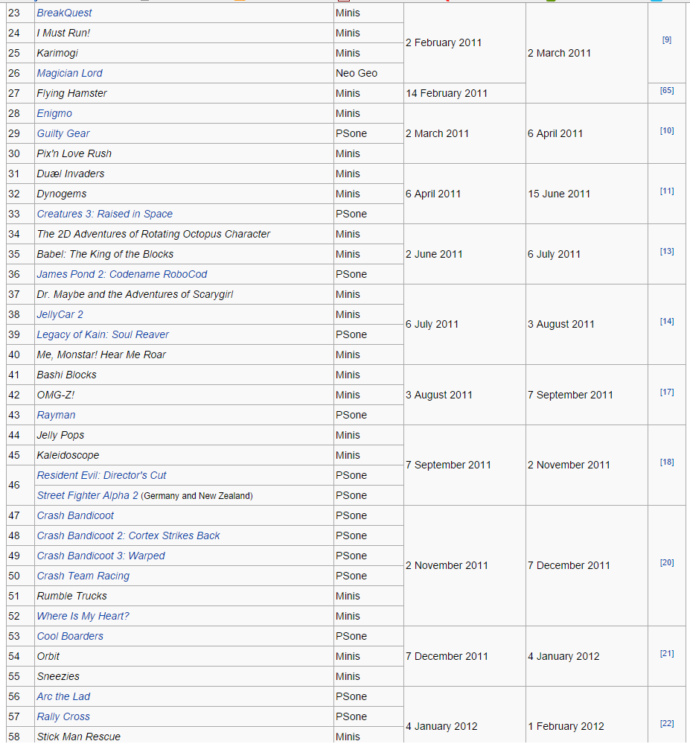The image size is (690, 744).
Task: Open citation reference [9]
Action: (667, 40)
